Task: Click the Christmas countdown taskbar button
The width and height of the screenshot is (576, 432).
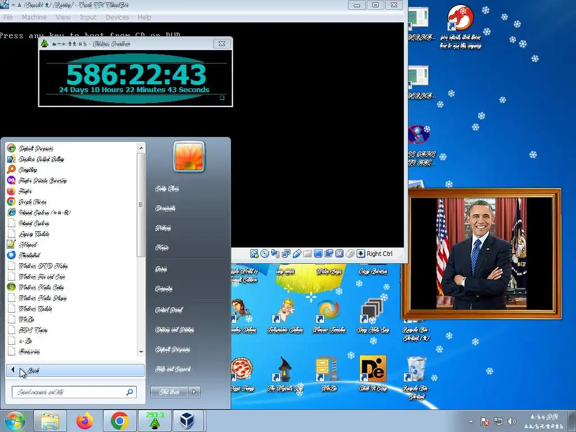Action: click(x=154, y=421)
